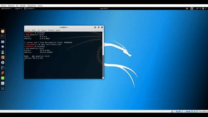Open VirtualBox Dispositivos menu

coord(32,6)
